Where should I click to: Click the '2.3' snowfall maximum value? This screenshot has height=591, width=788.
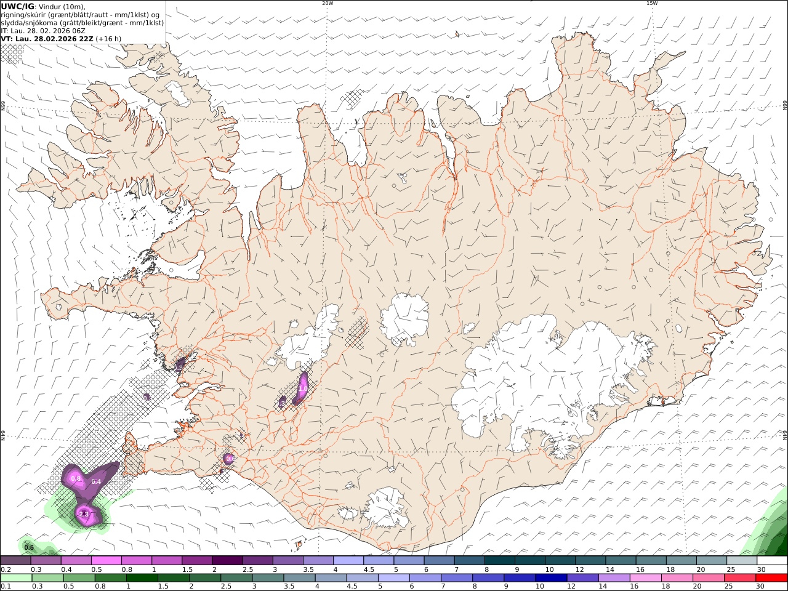tap(84, 513)
